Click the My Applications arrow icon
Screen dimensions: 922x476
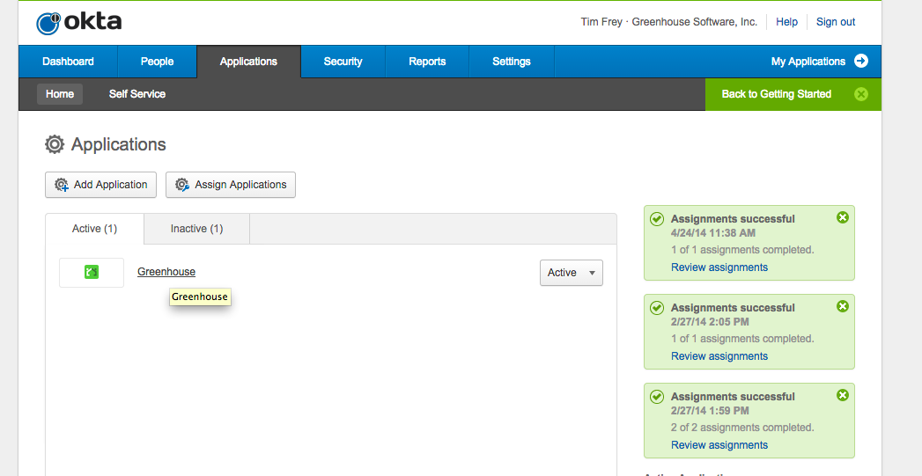click(861, 61)
